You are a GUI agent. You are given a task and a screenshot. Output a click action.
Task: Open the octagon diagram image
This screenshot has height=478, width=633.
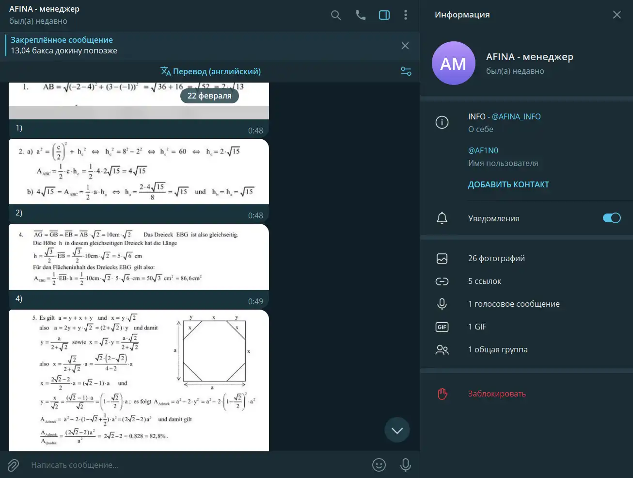click(x=139, y=381)
